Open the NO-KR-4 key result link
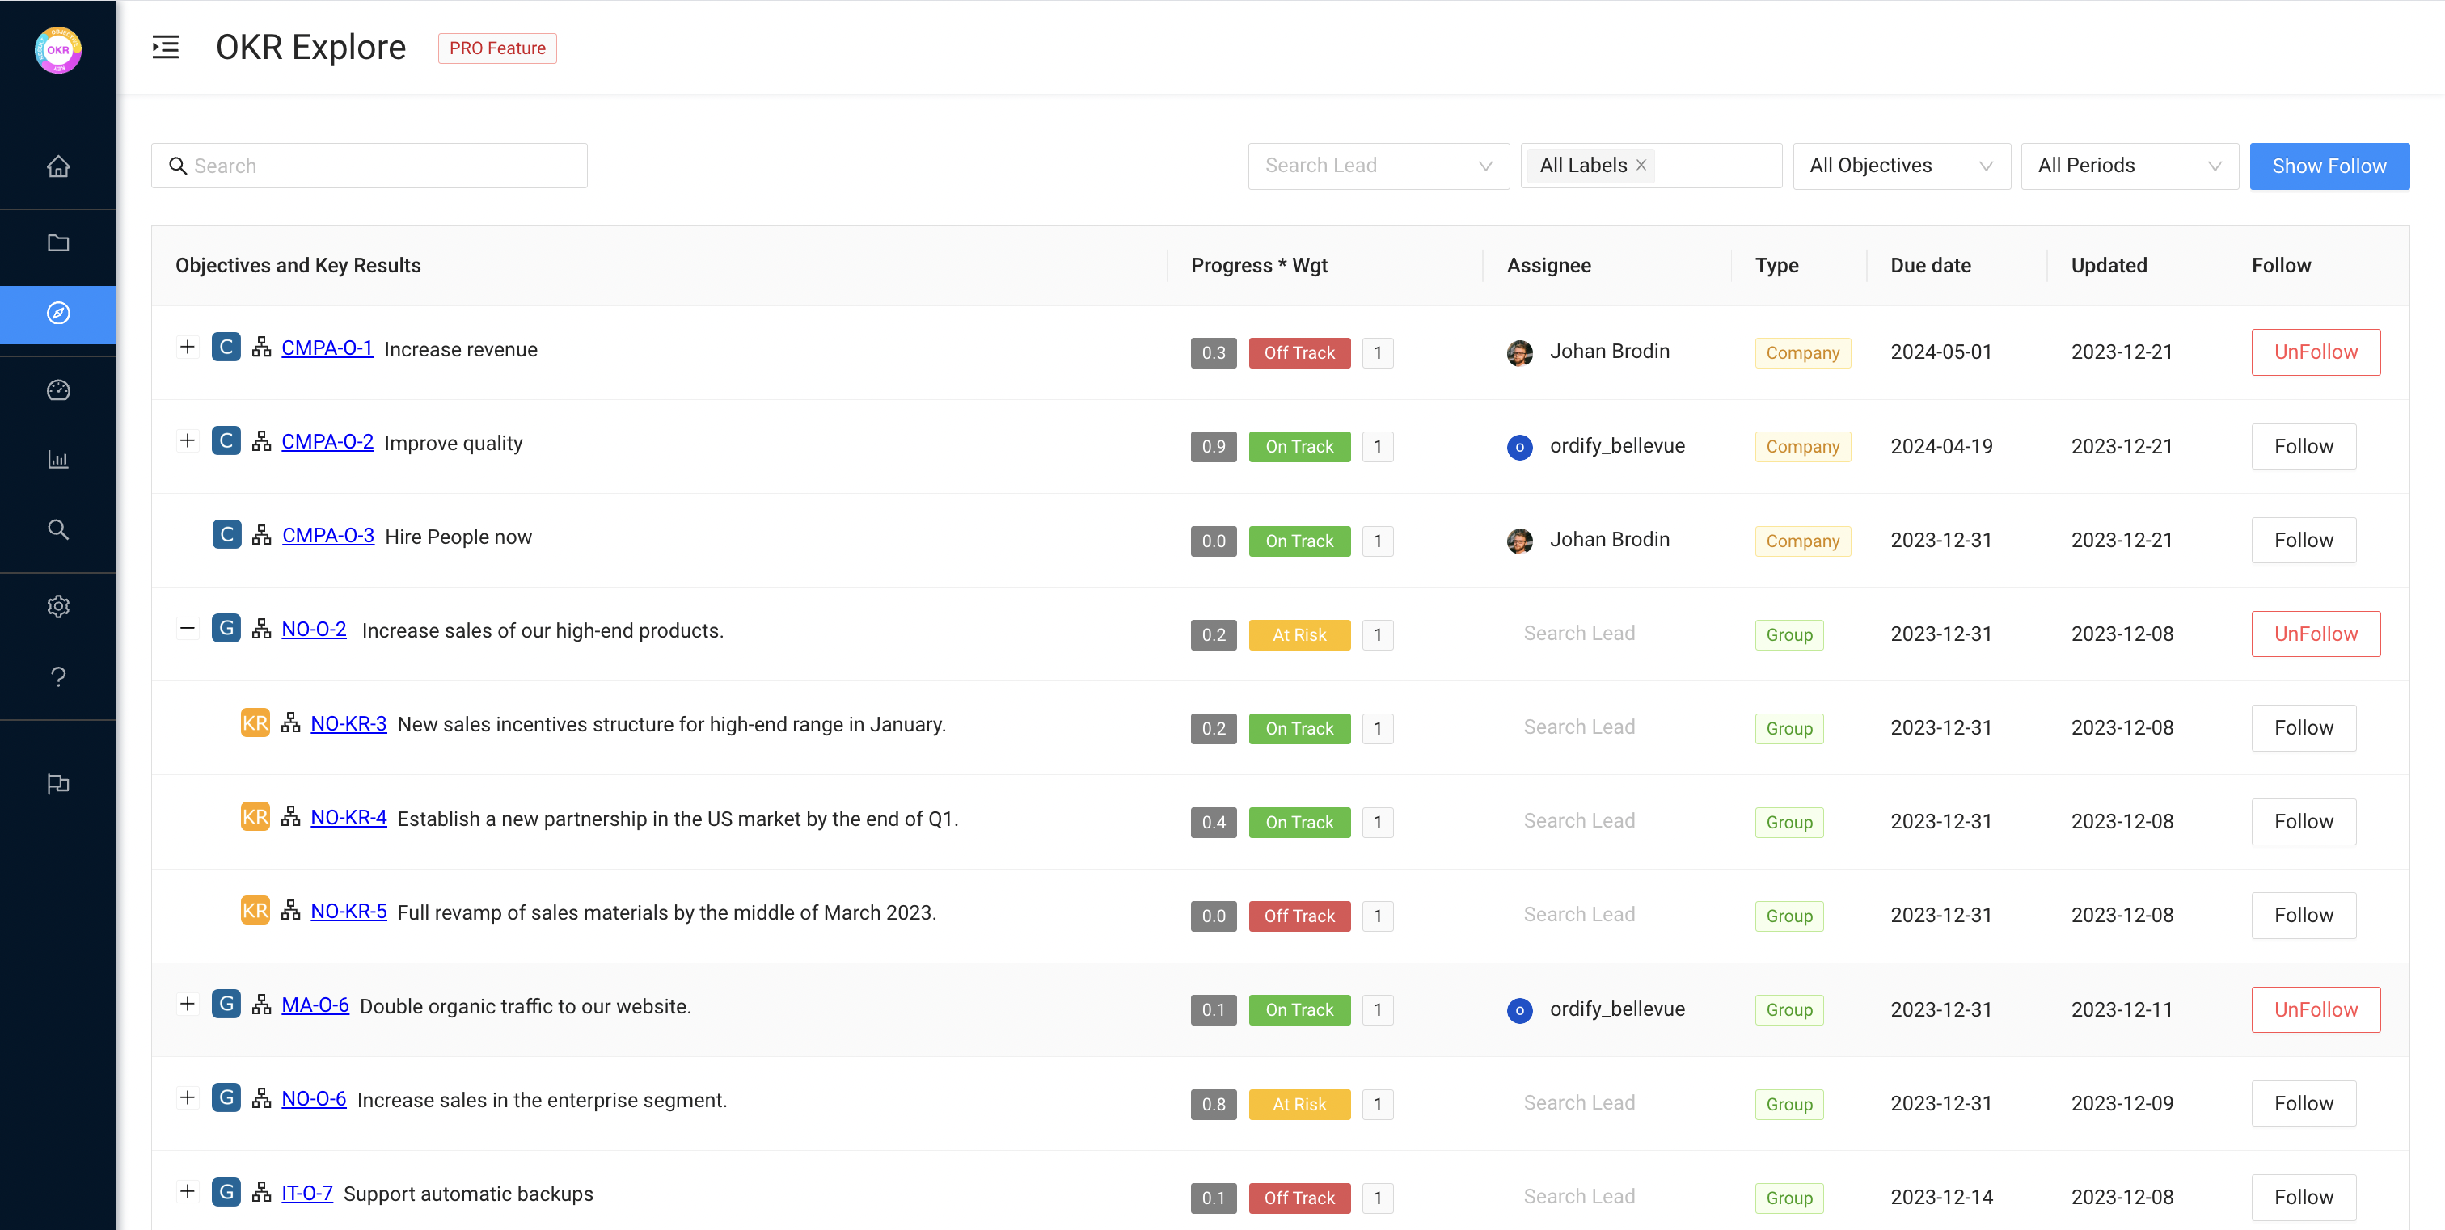 348,818
